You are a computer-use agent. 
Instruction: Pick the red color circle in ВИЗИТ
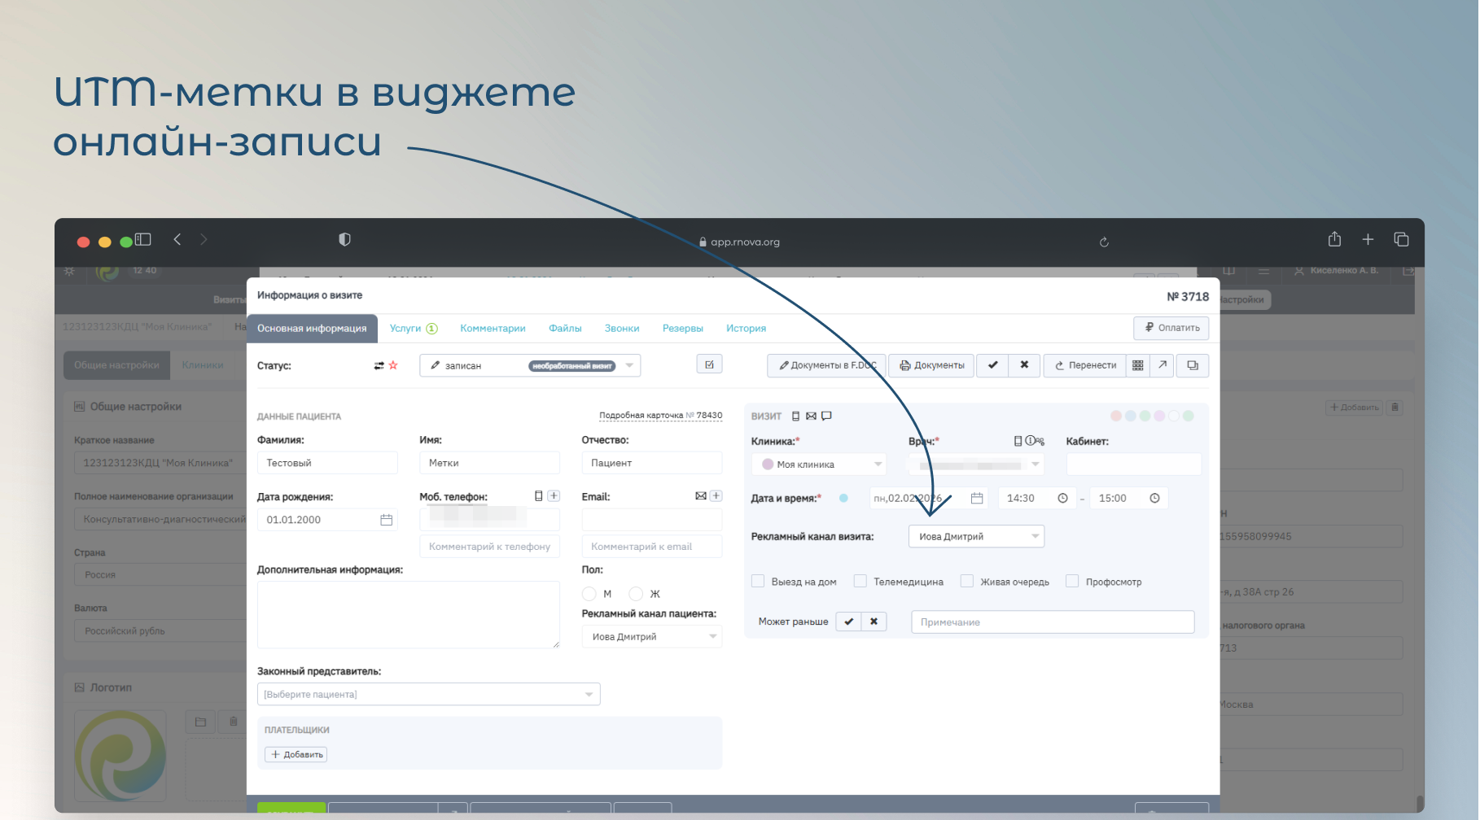pos(1116,416)
